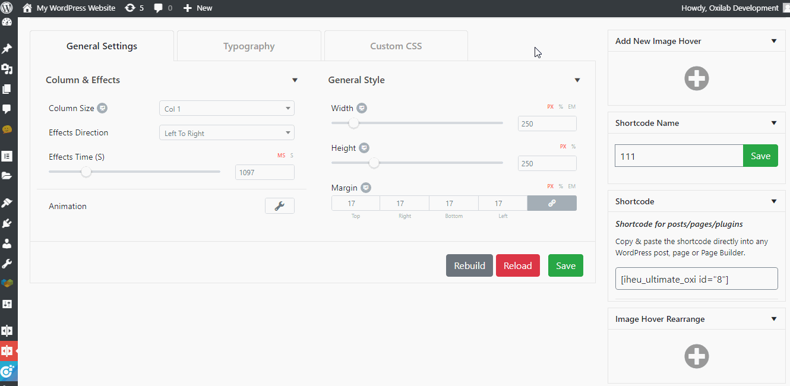Click the Effects Time slider handle
This screenshot has width=790, height=386.
(86, 172)
